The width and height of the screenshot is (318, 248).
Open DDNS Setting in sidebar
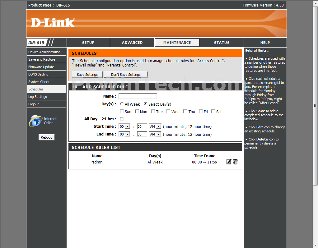(46, 74)
